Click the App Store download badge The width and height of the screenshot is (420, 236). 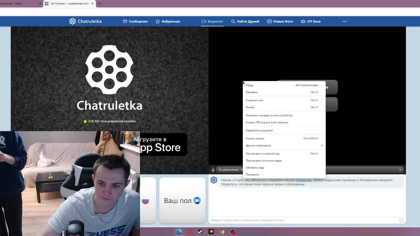click(x=163, y=144)
